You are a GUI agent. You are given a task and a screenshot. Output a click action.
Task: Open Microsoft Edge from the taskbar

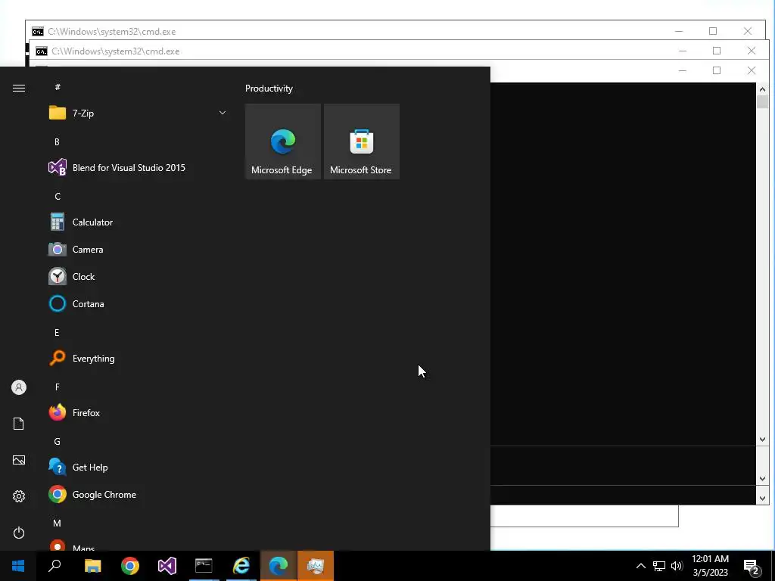[x=279, y=566]
